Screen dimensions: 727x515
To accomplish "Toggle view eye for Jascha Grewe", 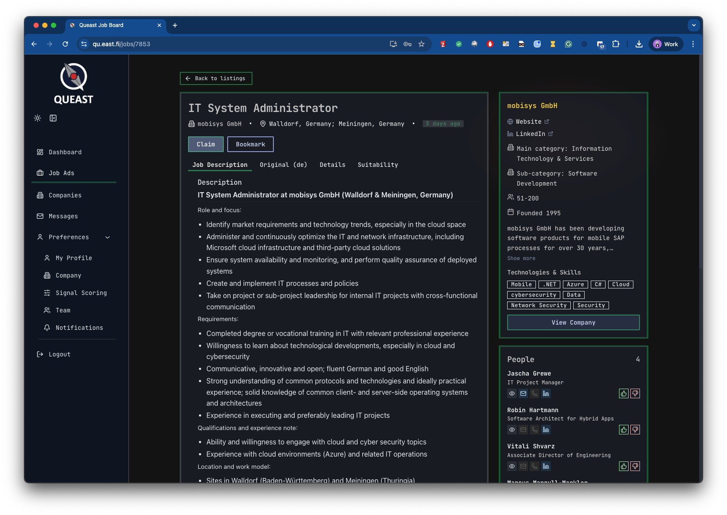I will point(512,393).
